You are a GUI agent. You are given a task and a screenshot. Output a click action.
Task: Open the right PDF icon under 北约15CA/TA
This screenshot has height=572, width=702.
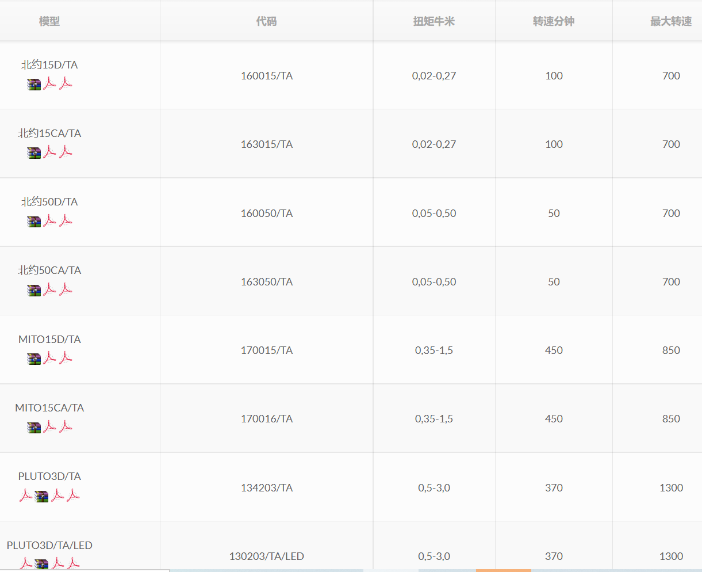66,152
